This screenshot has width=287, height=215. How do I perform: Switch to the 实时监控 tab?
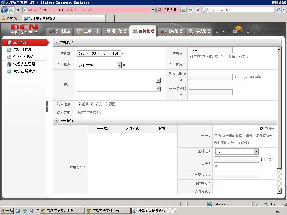coord(60,31)
